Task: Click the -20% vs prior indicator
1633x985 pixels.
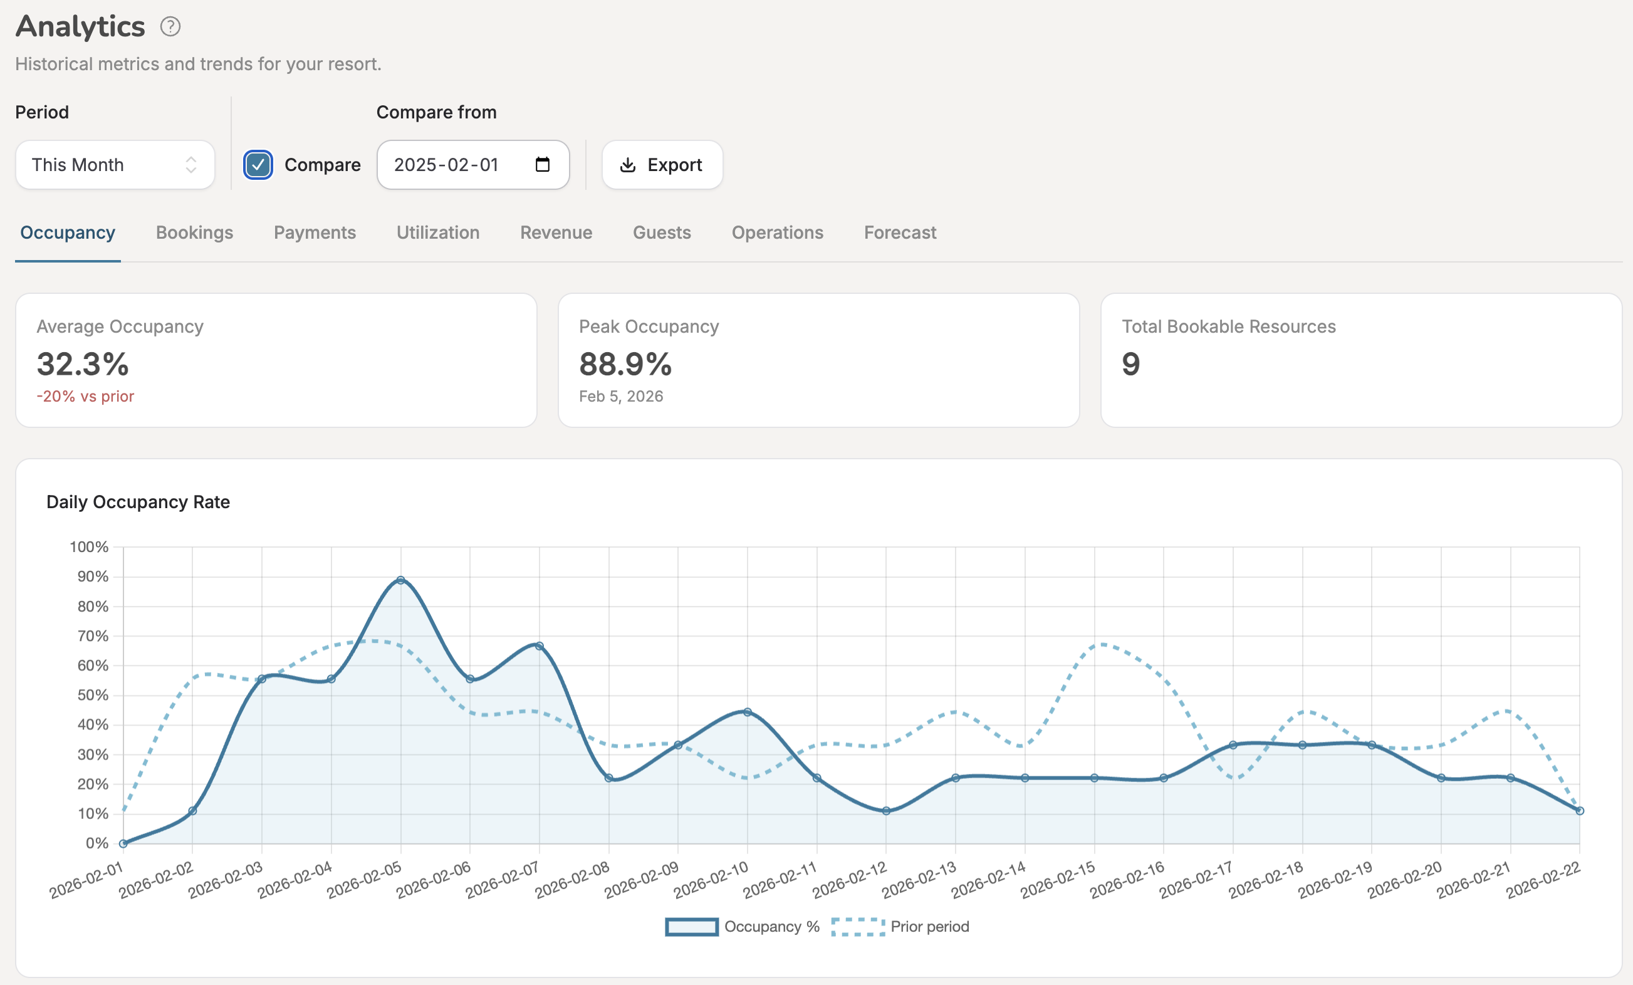Action: click(85, 397)
